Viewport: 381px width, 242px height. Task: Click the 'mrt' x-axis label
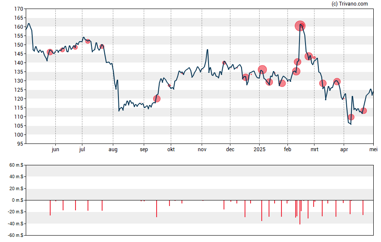(314, 149)
